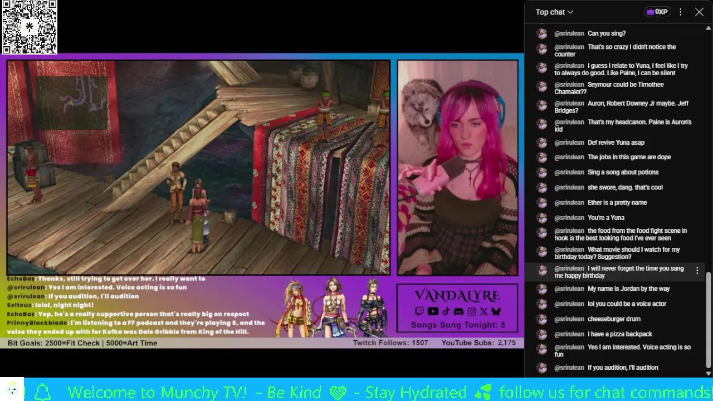Image resolution: width=713 pixels, height=401 pixels.
Task: Click the QR code in the top-left corner
Action: click(x=30, y=27)
